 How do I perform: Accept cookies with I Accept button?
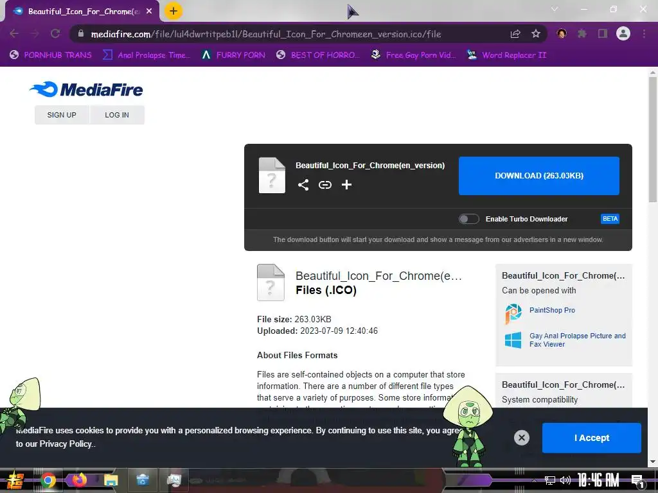[592, 438]
